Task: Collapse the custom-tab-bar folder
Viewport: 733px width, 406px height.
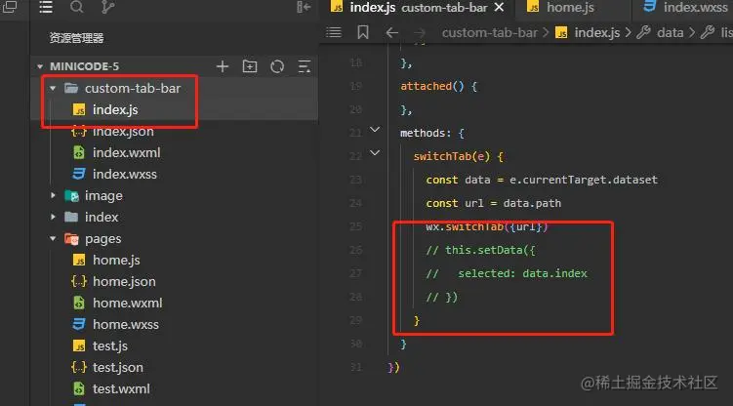Action: click(53, 88)
